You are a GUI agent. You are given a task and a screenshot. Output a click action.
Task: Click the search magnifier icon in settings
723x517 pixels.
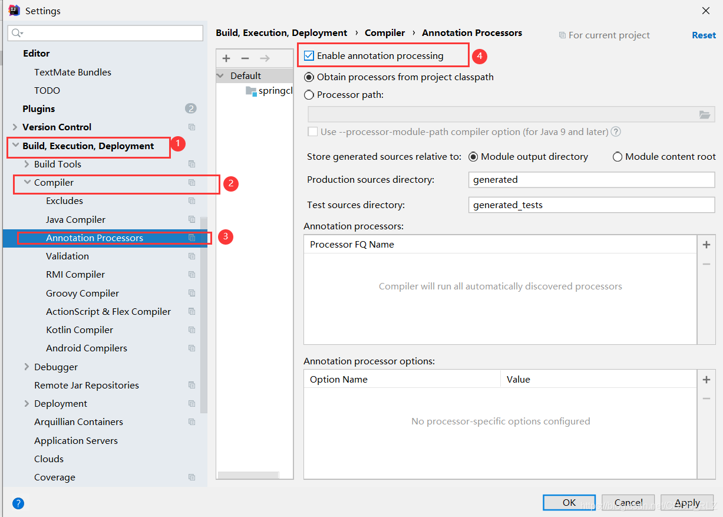pos(17,33)
